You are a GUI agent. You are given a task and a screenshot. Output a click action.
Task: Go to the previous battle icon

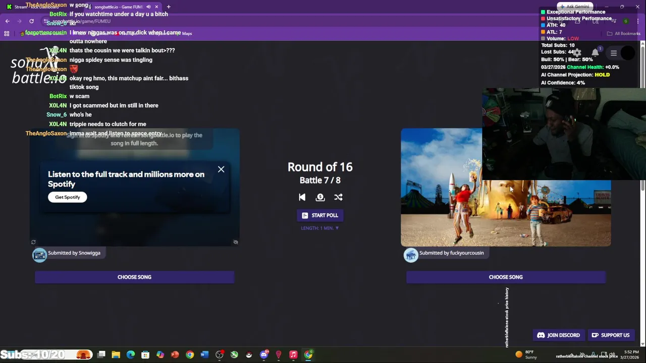point(302,197)
